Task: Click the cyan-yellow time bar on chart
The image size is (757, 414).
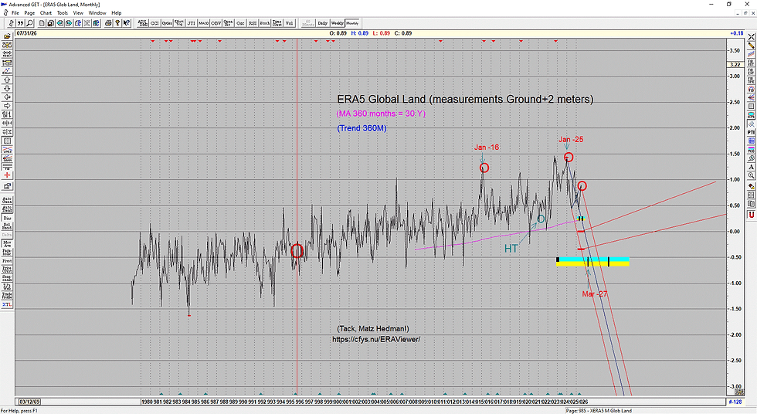Action: [593, 262]
